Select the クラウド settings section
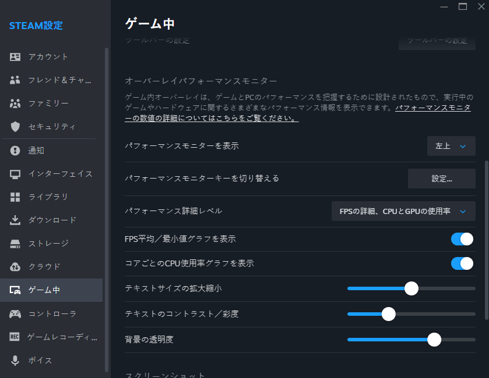The height and width of the screenshot is (378, 489). (44, 267)
